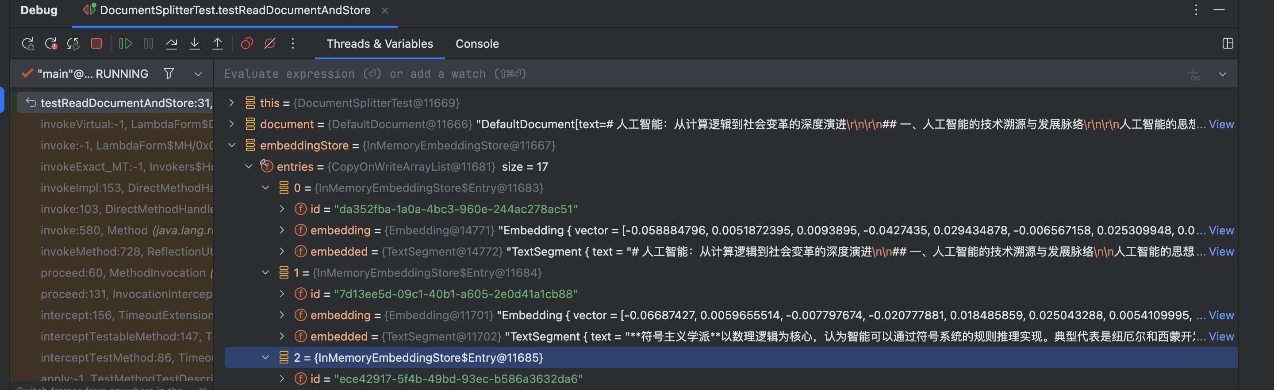Screen dimensions: 1274x390
Task: Collapse the embeddingStore variable node
Action: 231,145
